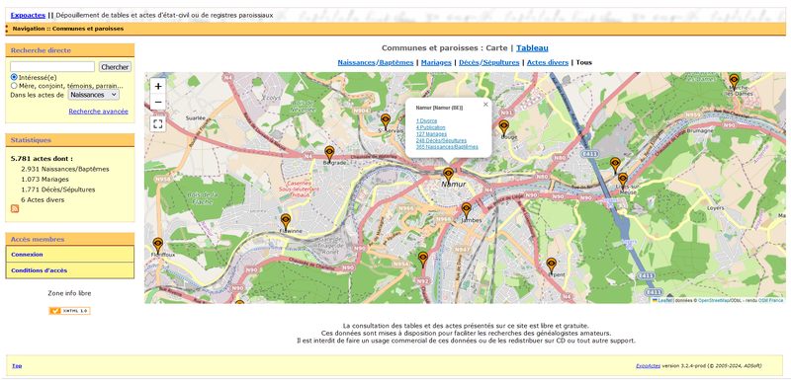The width and height of the screenshot is (791, 381).
Task: Click the Jambes map marker
Action: 466,211
